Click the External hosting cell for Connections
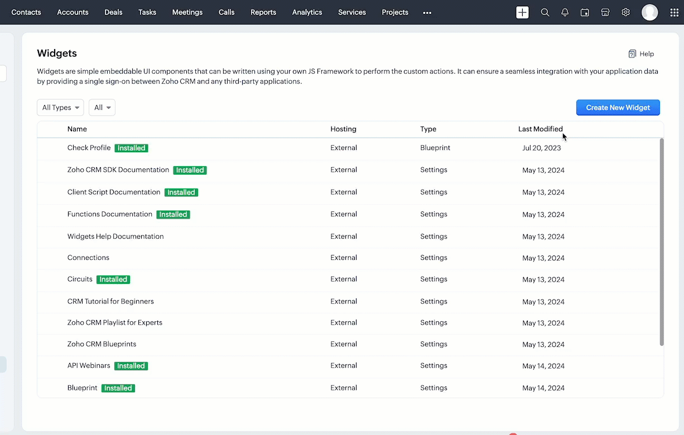 344,258
